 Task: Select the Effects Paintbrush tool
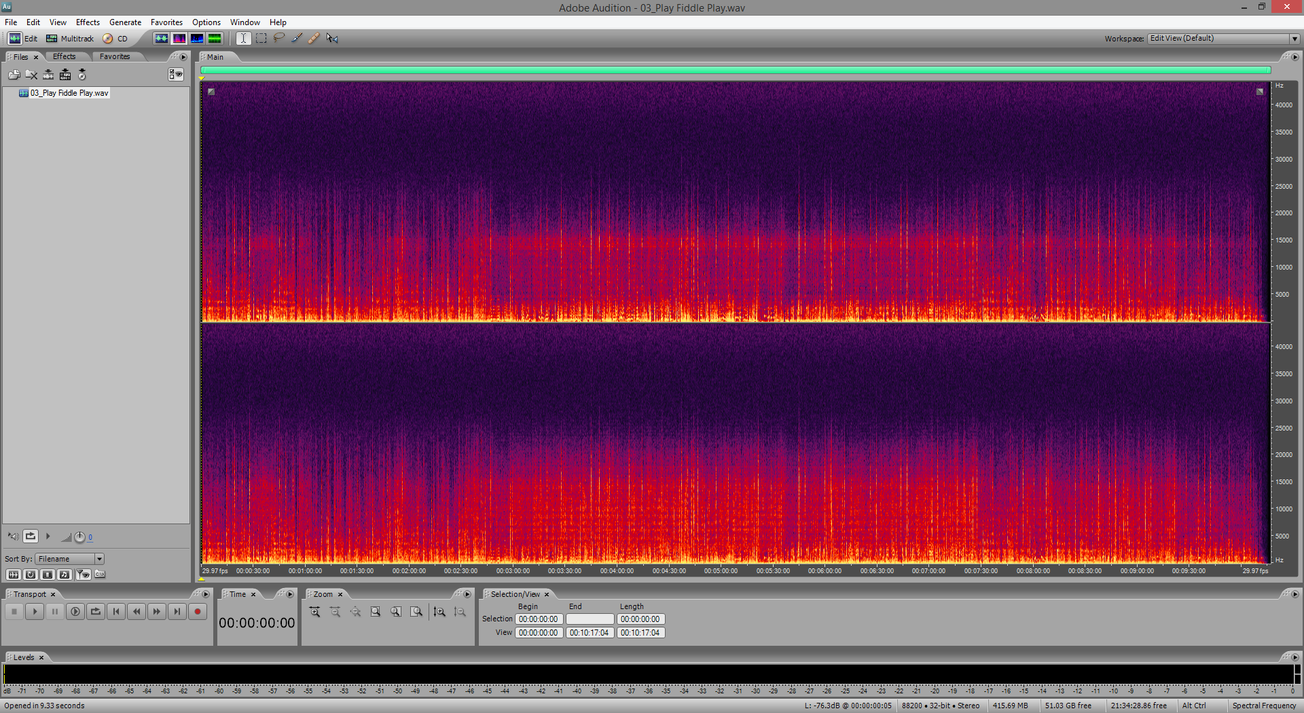[x=297, y=39]
